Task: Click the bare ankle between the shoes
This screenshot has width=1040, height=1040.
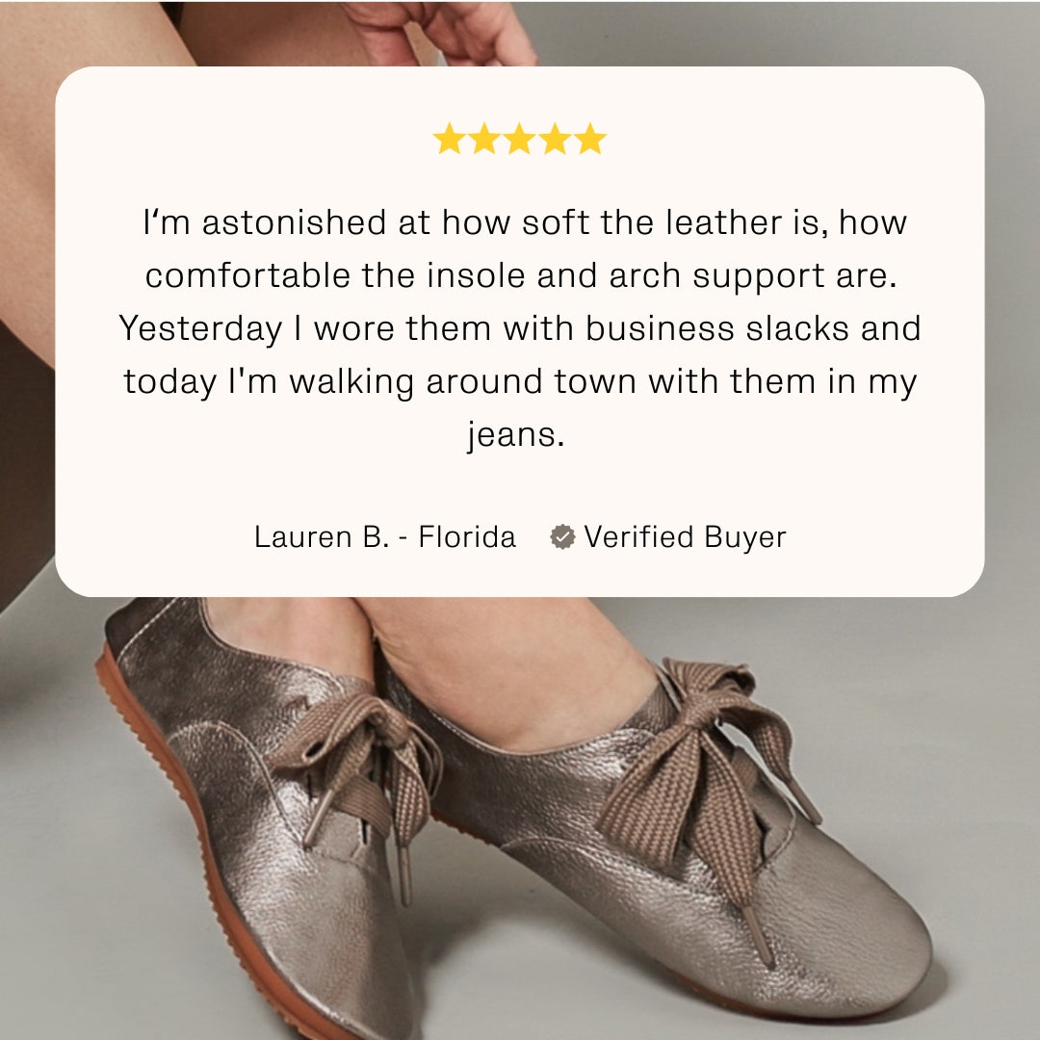Action: click(517, 670)
